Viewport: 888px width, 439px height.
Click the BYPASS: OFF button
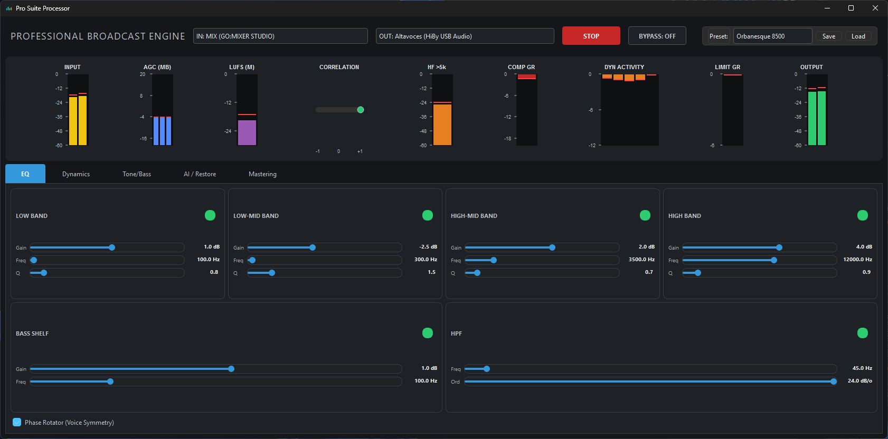(x=657, y=36)
